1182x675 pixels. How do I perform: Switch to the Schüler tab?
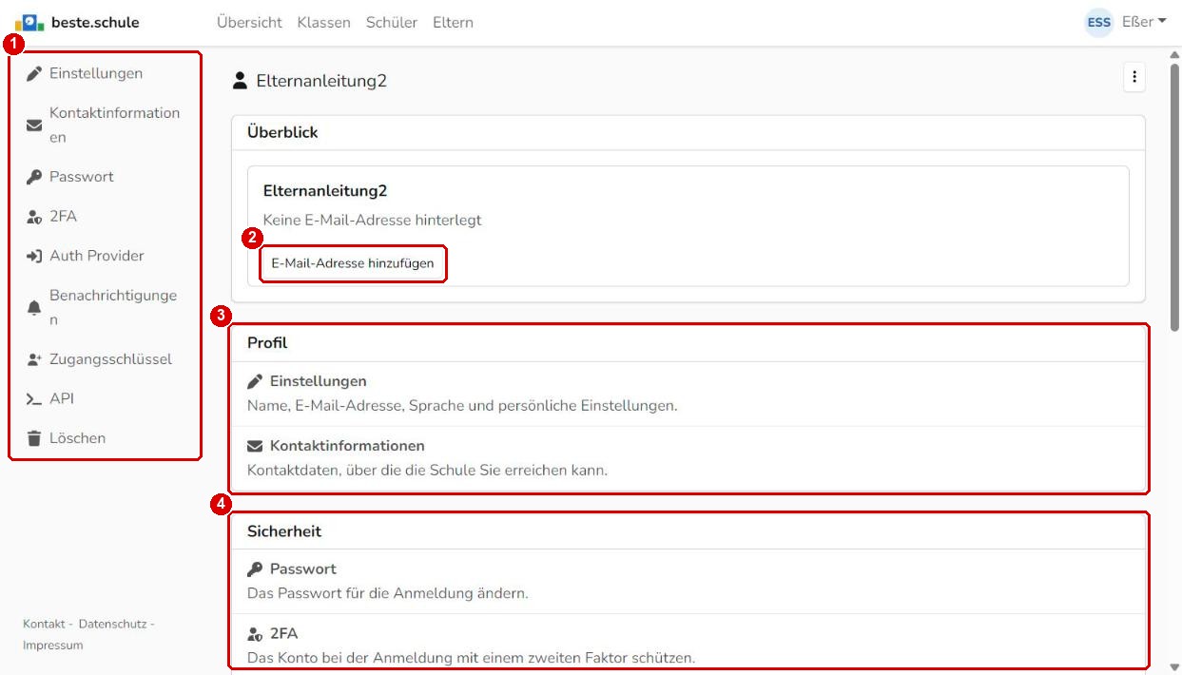click(x=392, y=22)
